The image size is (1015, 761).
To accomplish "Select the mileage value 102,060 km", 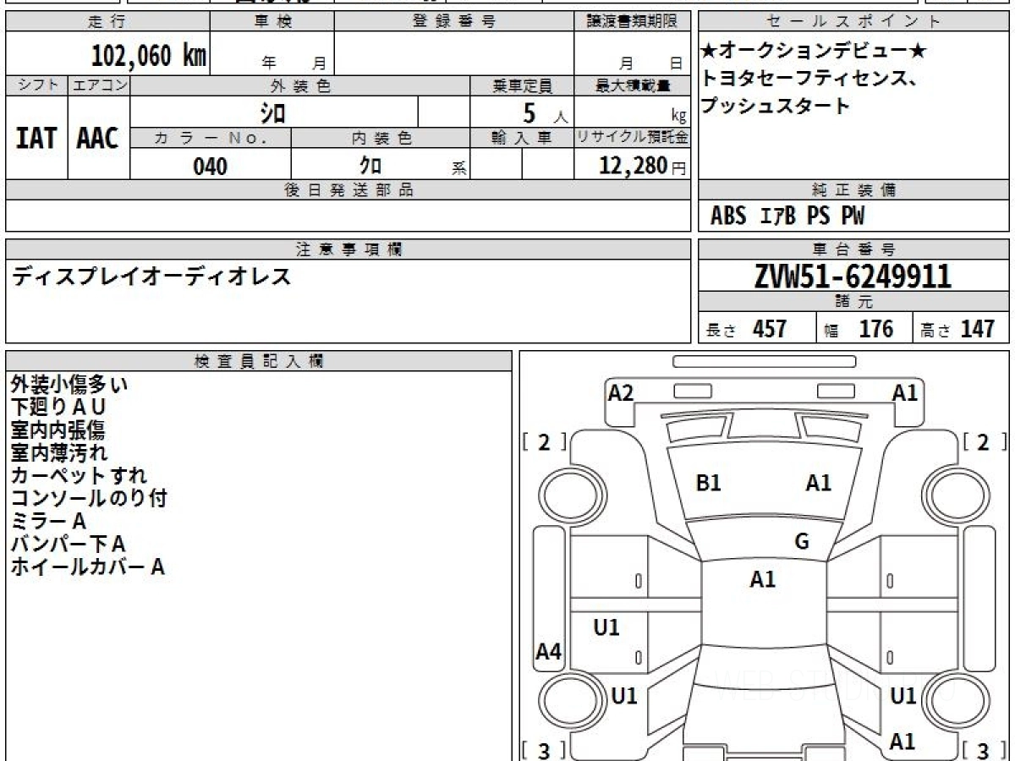I will 149,55.
